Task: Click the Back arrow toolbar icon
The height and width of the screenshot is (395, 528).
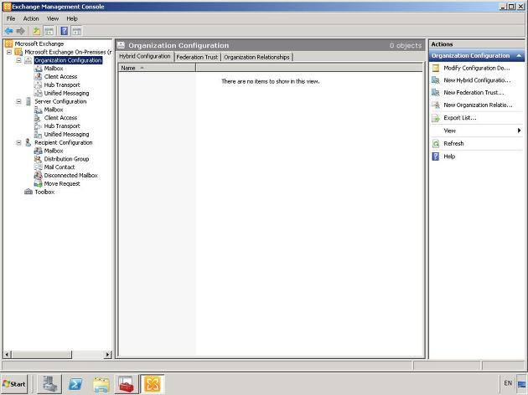Action: click(9, 31)
